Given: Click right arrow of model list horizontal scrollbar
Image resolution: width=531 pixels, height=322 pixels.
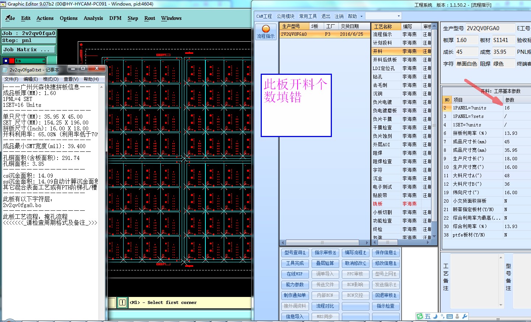Looking at the screenshot, I should (367, 242).
